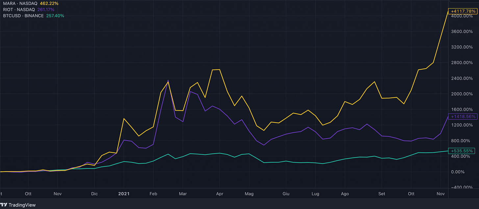Select the RIOT value 261.17%
Viewport: 479px width, 209px height.
[x=46, y=10]
